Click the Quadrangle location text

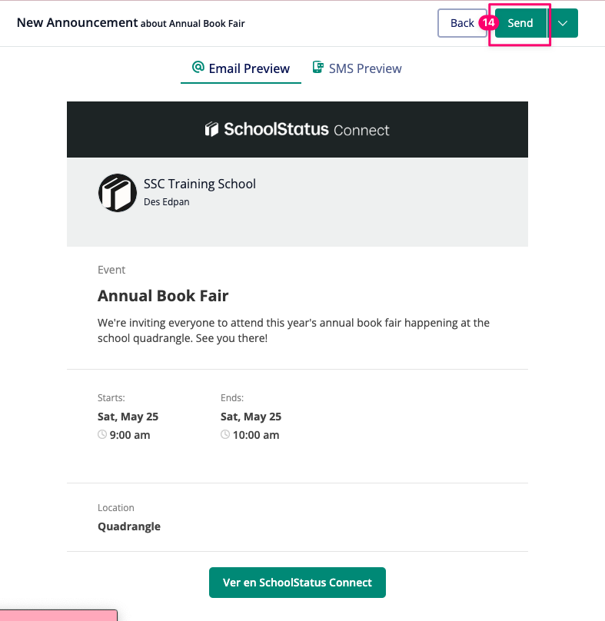pos(129,526)
